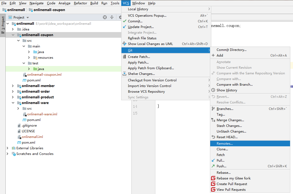This screenshot has width=293, height=194.
Task: Click the onlinemall folder icon in breadcrumb
Action: (x=4, y=10)
